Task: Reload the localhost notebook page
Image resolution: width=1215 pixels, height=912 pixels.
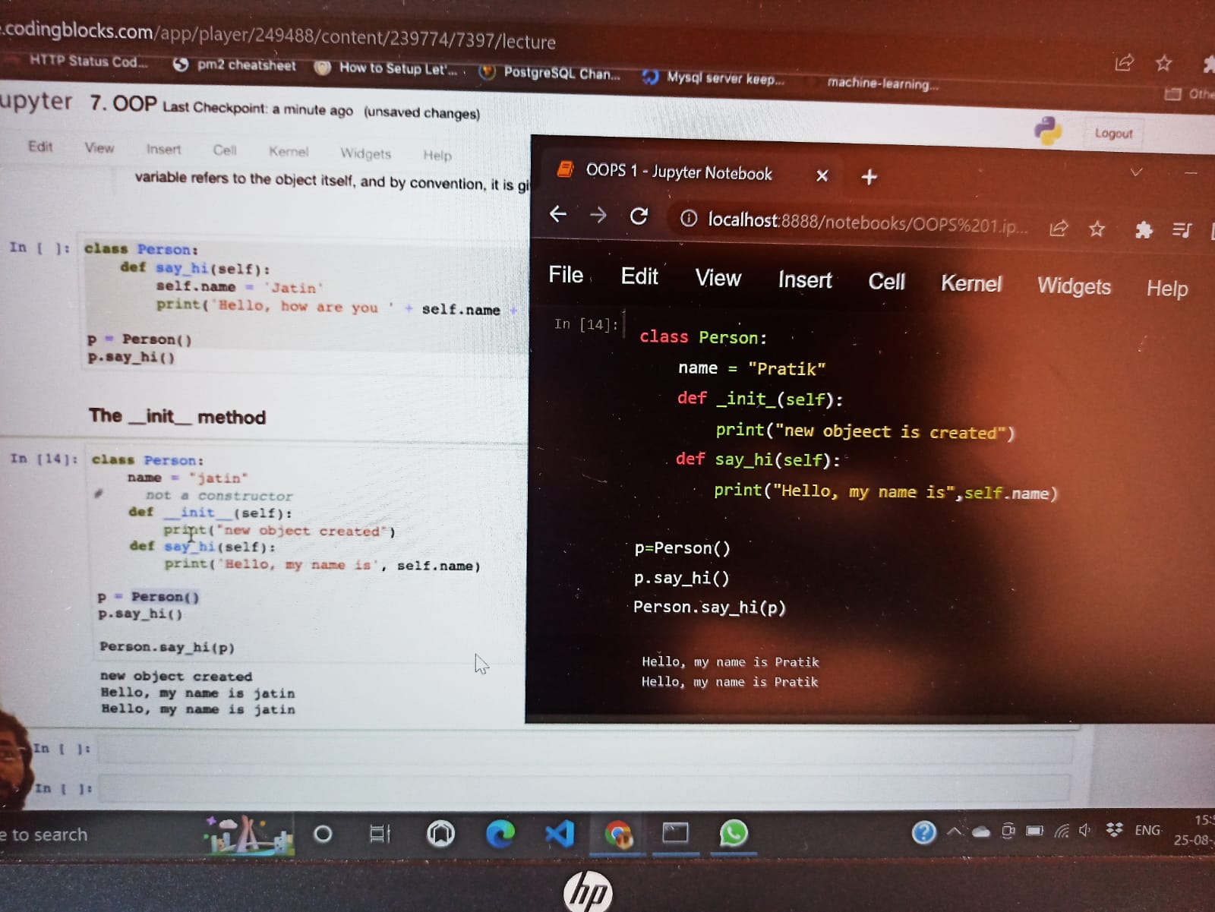Action: [x=639, y=217]
